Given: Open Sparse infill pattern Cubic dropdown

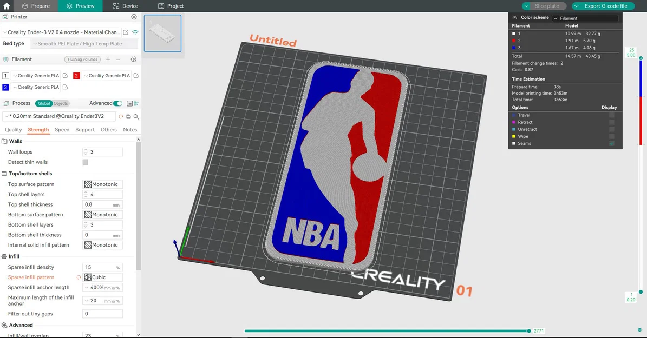Looking at the screenshot, I should (x=103, y=277).
